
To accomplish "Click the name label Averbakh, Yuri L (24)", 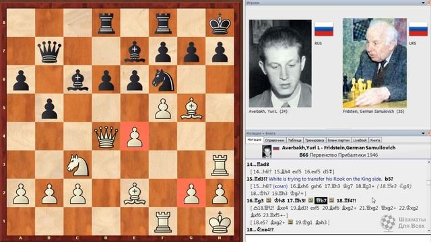I will pos(268,112).
